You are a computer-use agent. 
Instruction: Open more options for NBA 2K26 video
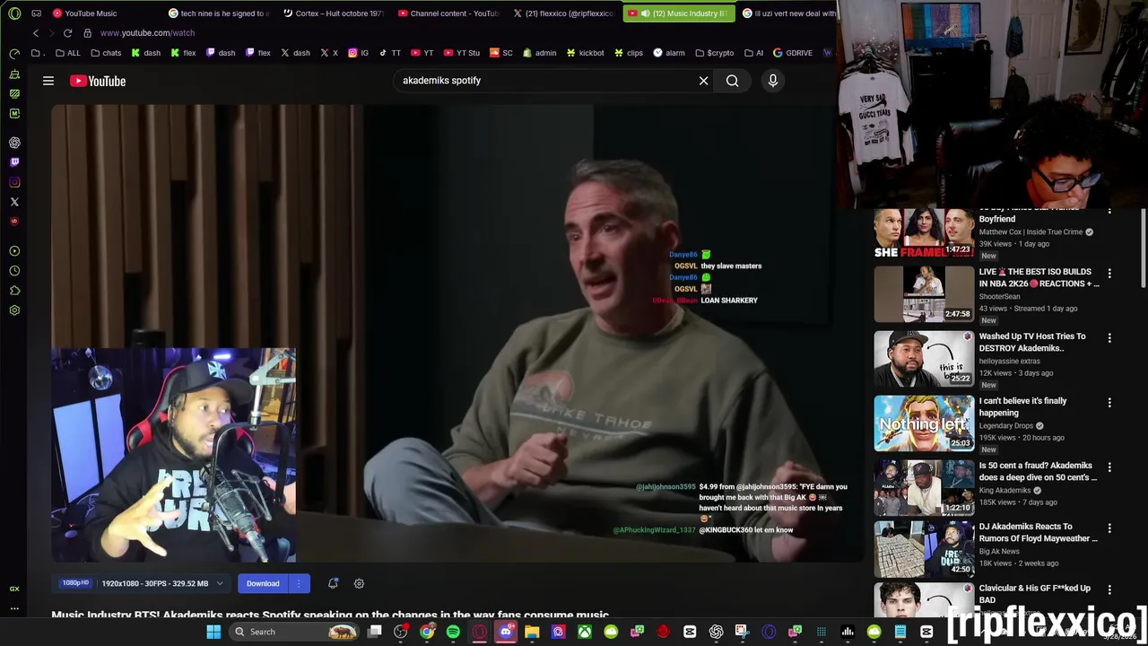[1109, 273]
